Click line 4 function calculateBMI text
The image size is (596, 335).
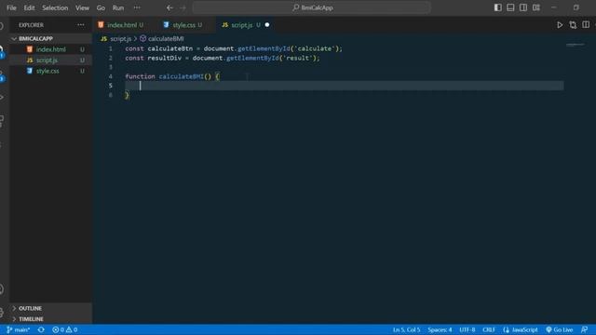click(171, 76)
